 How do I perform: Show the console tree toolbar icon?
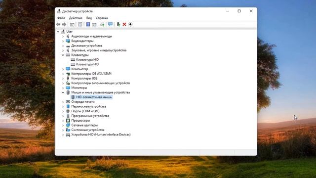[x=72, y=24]
